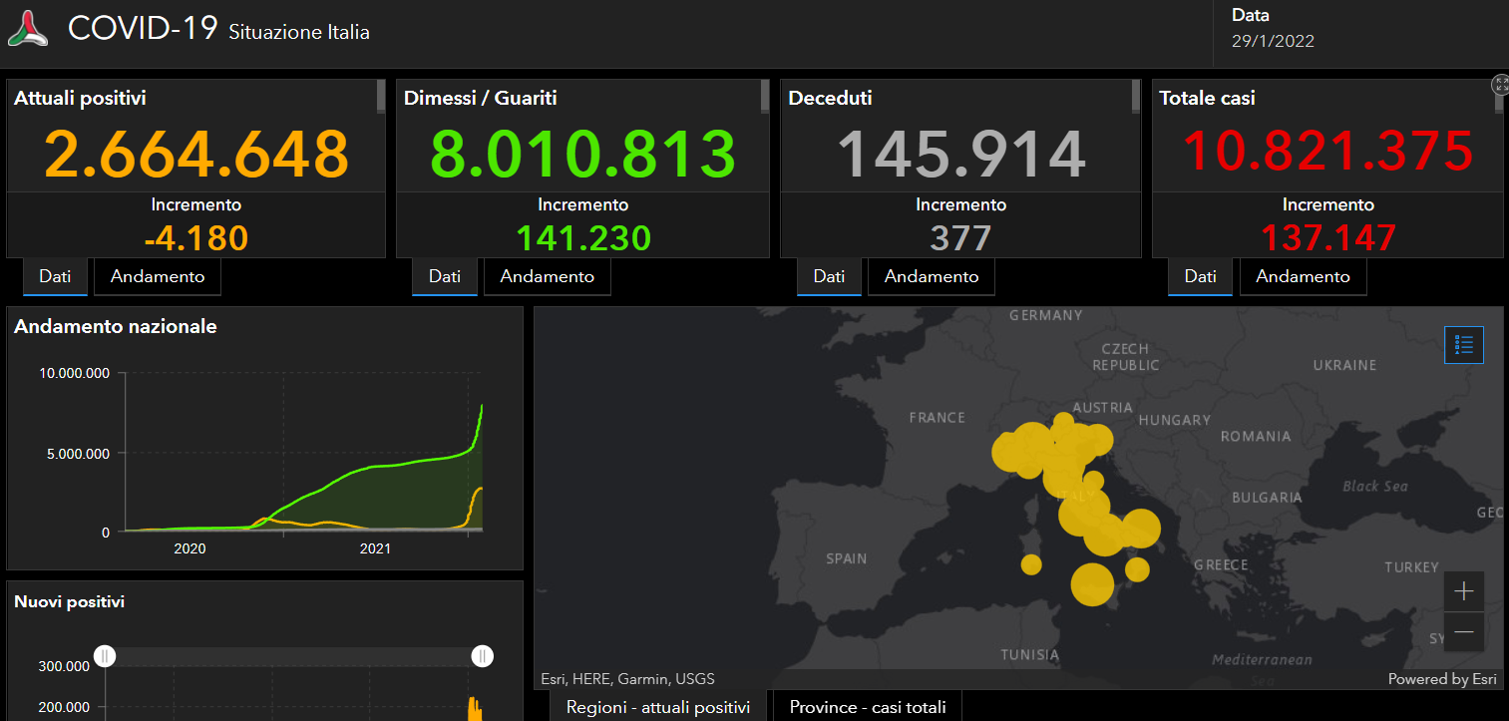
Task: Click the Esri, HERE, Garmin attribution text
Action: click(x=628, y=679)
